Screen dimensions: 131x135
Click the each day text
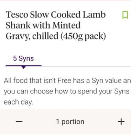[x=18, y=102]
